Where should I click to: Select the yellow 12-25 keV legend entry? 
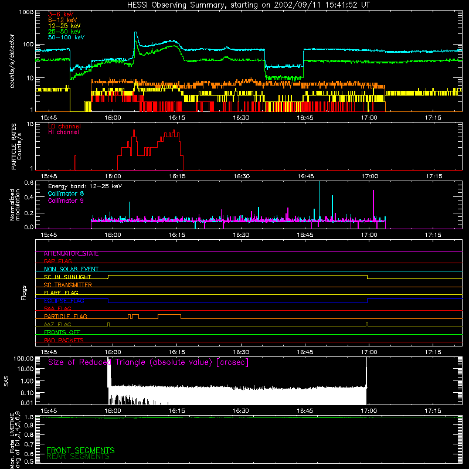(64, 26)
